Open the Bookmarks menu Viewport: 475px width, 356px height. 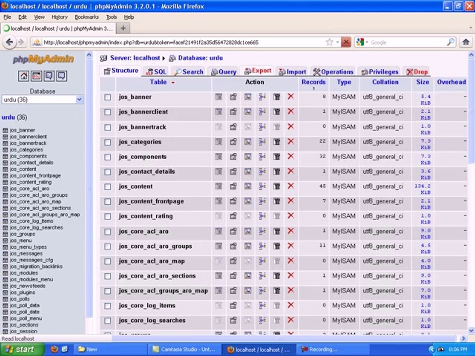tap(87, 17)
